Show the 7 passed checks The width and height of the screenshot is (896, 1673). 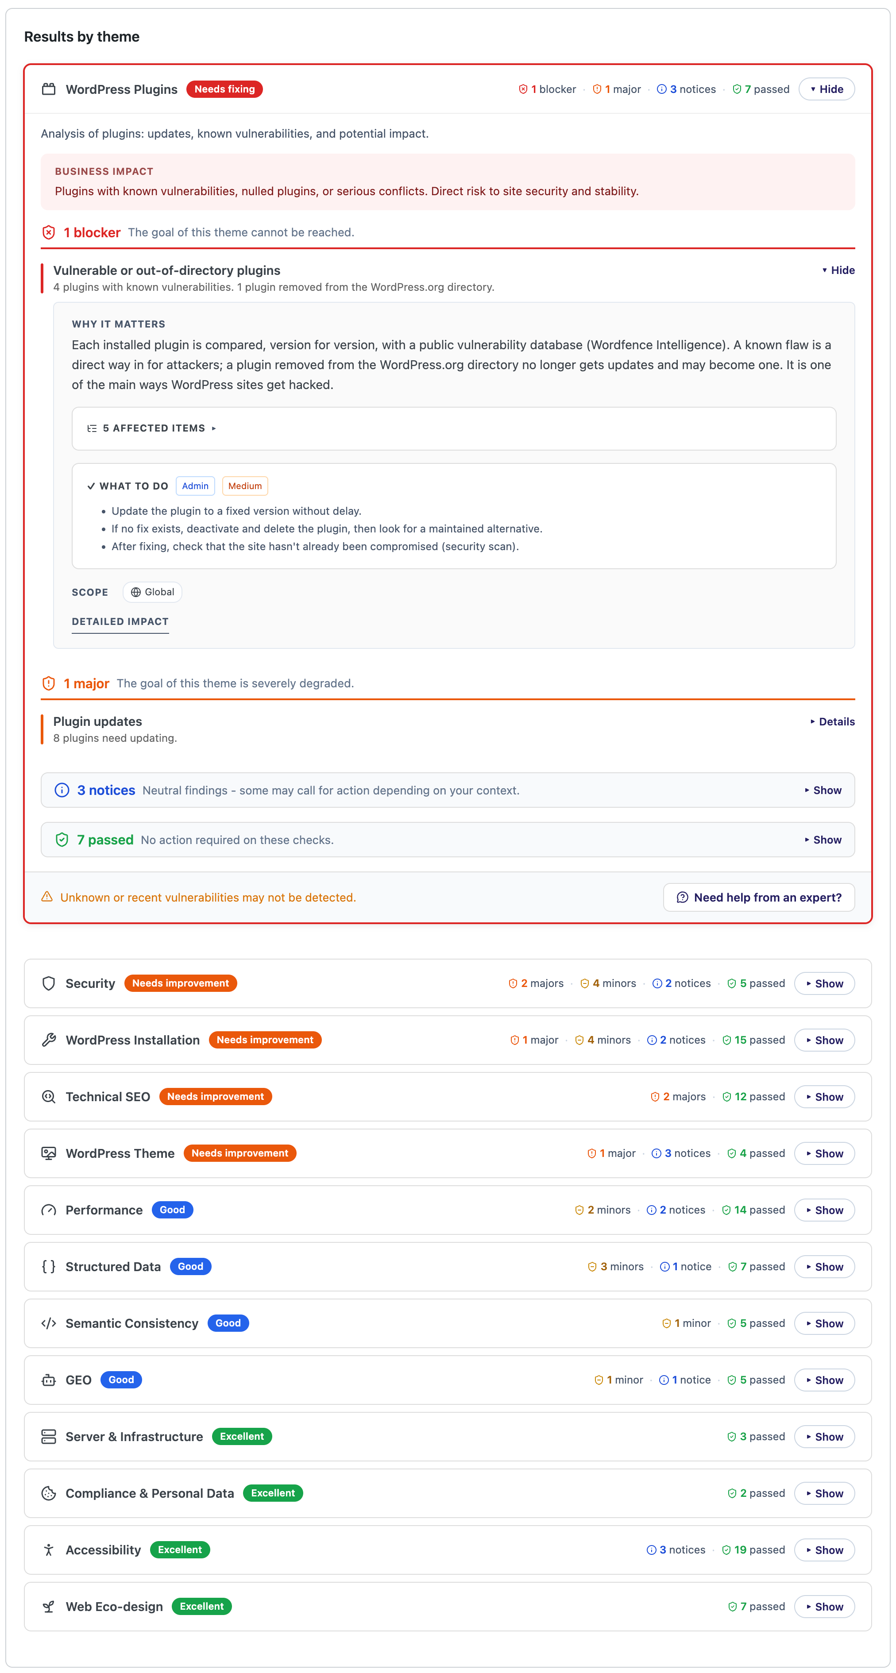[823, 840]
